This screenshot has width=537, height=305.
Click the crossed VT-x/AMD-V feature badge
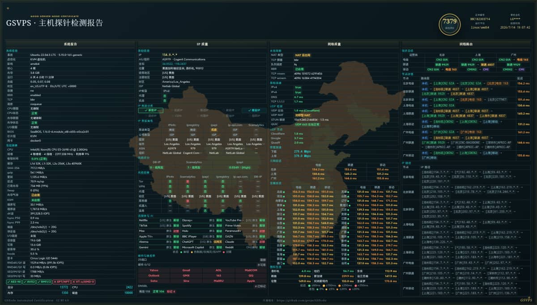(83, 282)
